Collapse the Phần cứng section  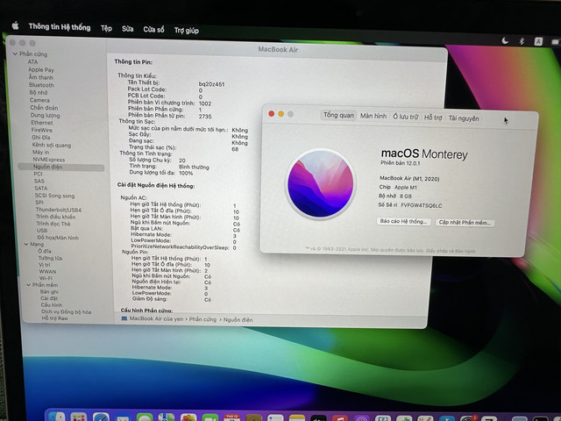pyautogui.click(x=15, y=54)
